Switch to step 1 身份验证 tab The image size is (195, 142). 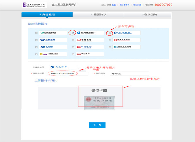[x=47, y=14]
